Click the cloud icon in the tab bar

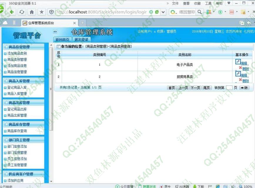coord(5,23)
